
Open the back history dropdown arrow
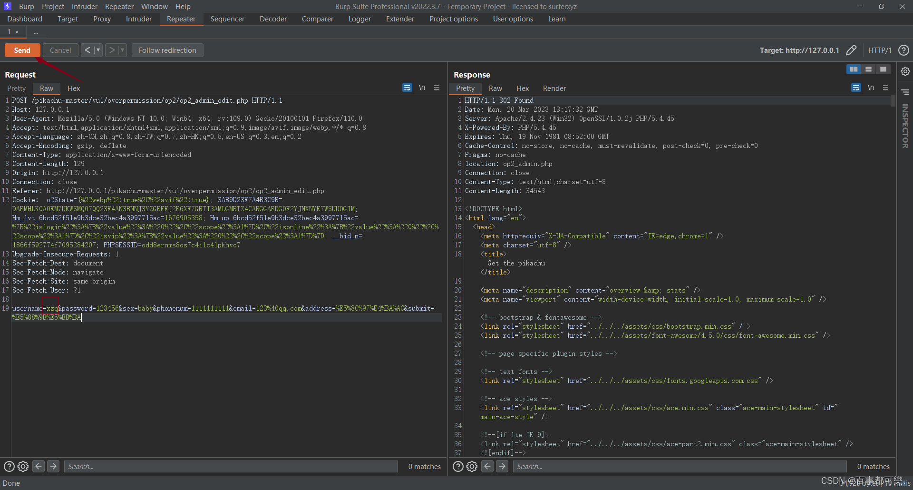point(98,50)
